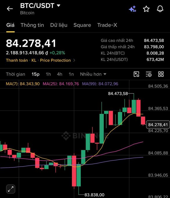Select the Thời gian chart mode
This screenshot has height=198, width=170.
15,74
